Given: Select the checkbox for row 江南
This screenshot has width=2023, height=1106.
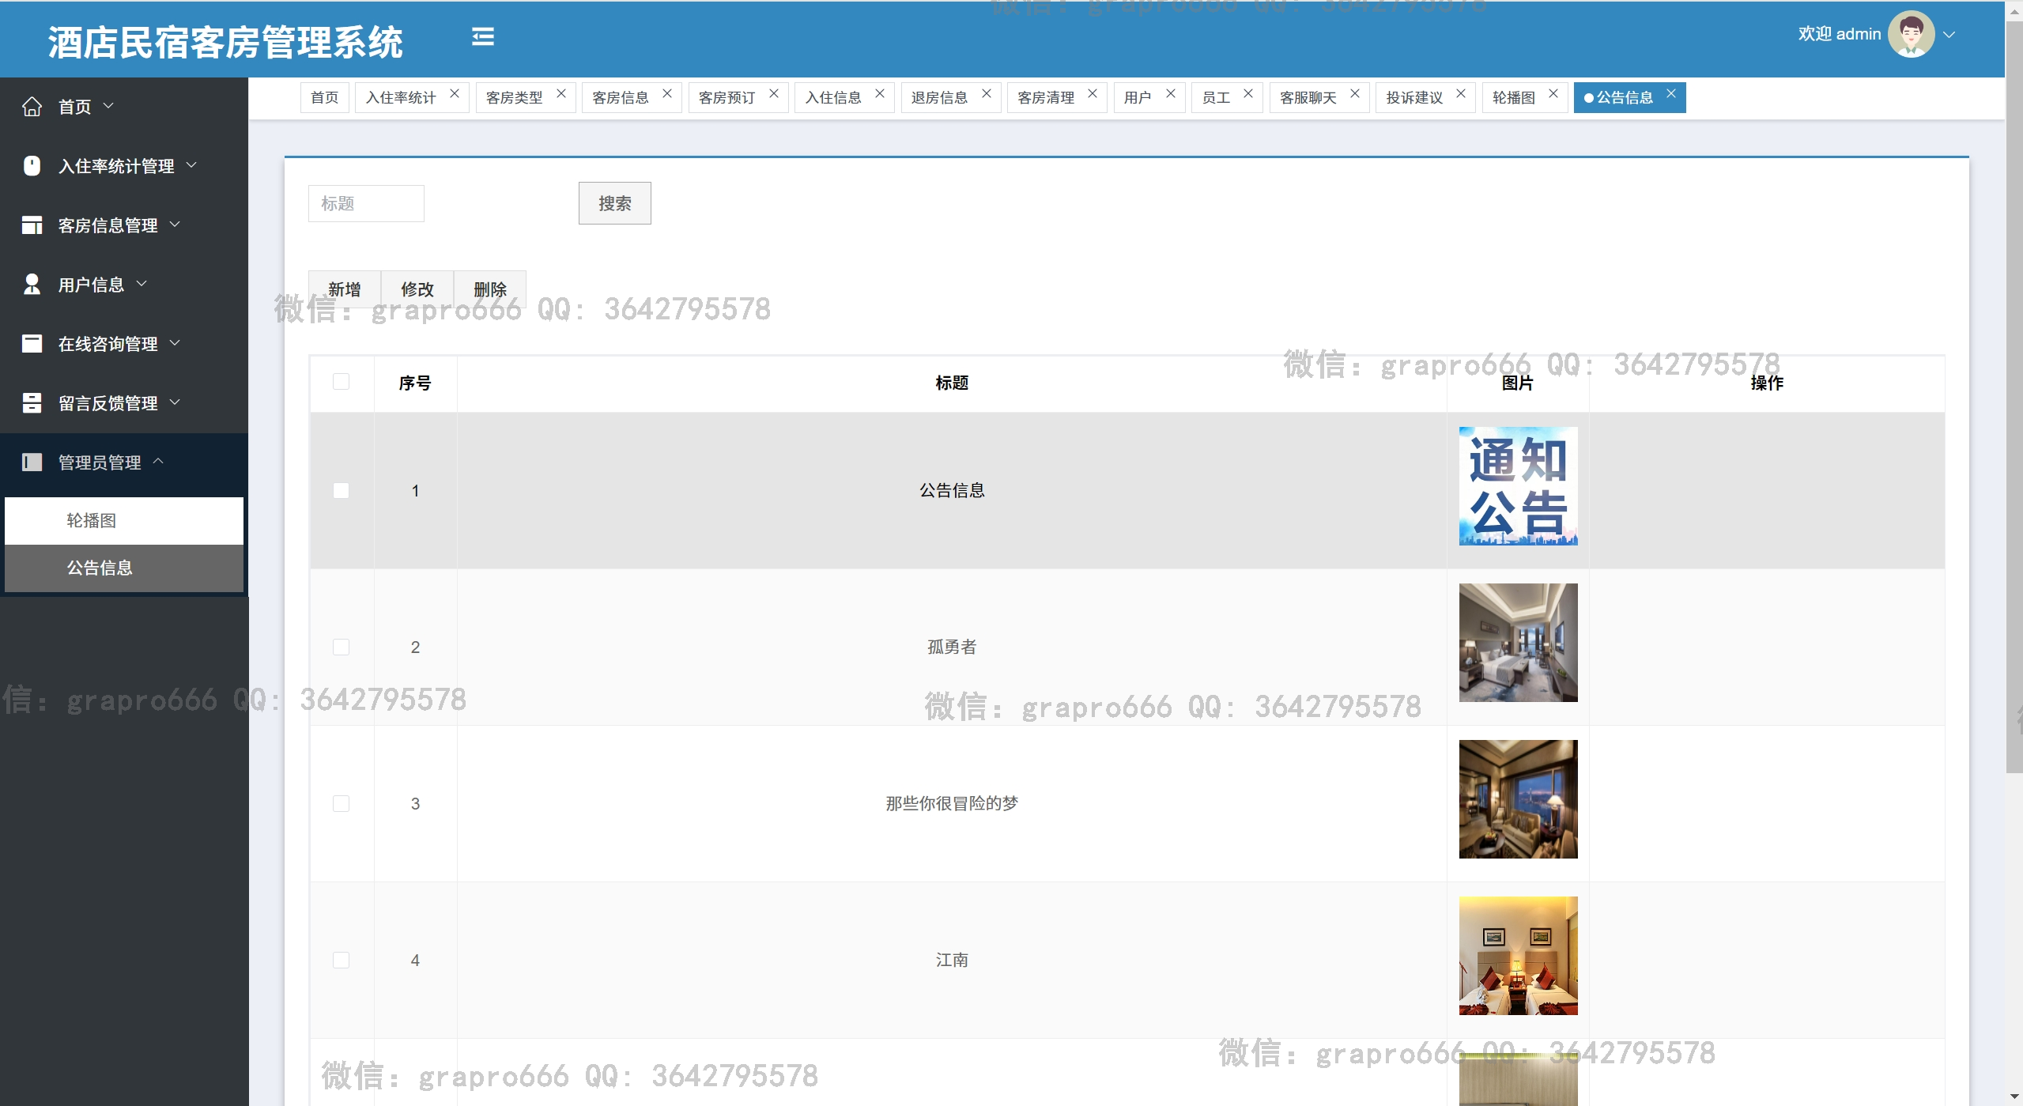Looking at the screenshot, I should 341,961.
